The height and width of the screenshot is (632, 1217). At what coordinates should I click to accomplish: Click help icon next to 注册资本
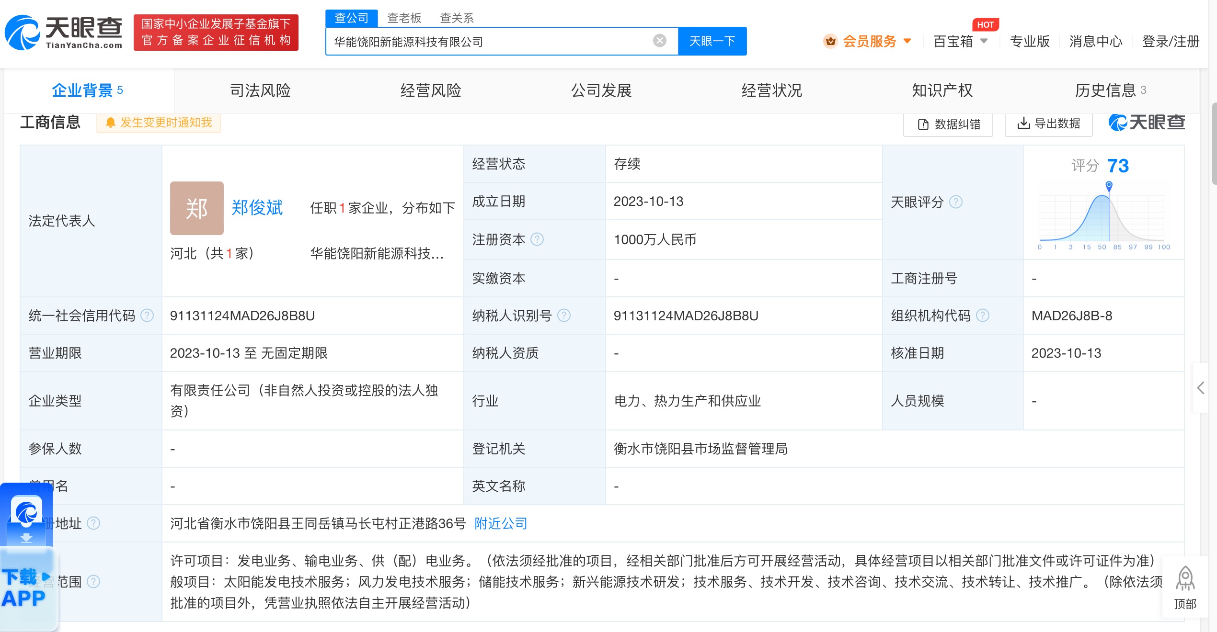click(537, 239)
